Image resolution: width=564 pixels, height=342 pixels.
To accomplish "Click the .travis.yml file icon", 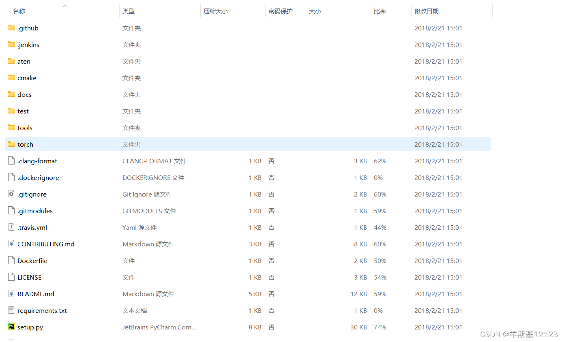I will (11, 227).
